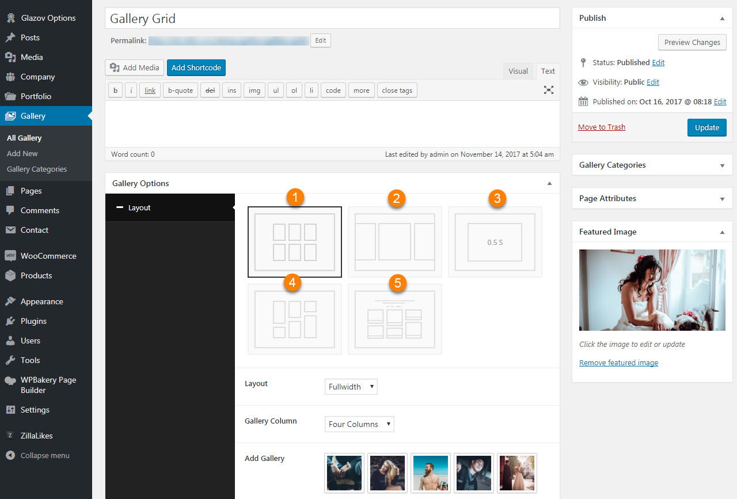Click the bride featured image thumbnail
737x499 pixels.
coord(652,290)
